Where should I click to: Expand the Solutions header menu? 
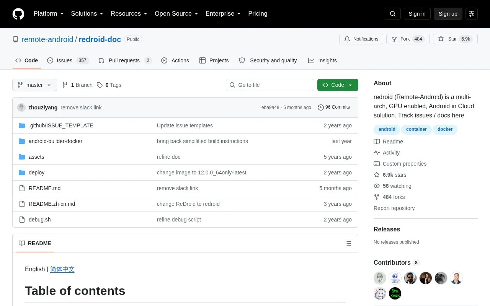click(87, 14)
